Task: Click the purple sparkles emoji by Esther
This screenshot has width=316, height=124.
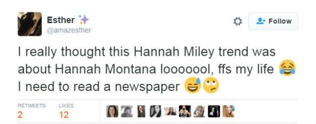Action: (x=84, y=20)
